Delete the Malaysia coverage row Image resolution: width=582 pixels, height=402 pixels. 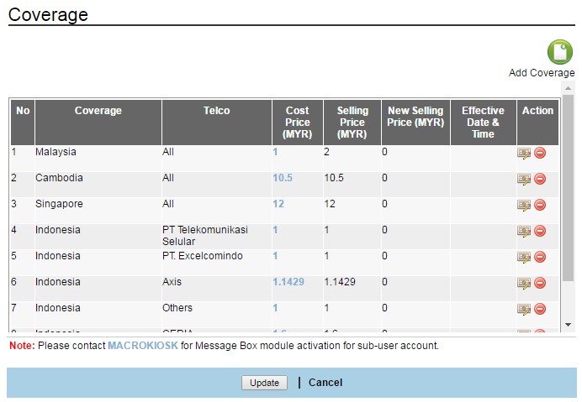click(540, 153)
